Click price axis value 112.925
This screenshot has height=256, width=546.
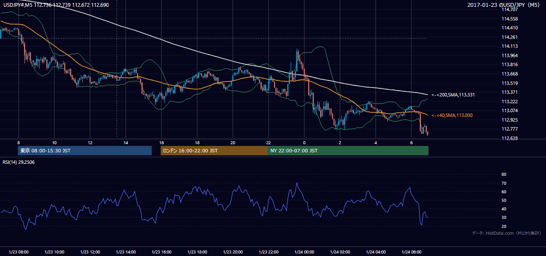point(510,120)
